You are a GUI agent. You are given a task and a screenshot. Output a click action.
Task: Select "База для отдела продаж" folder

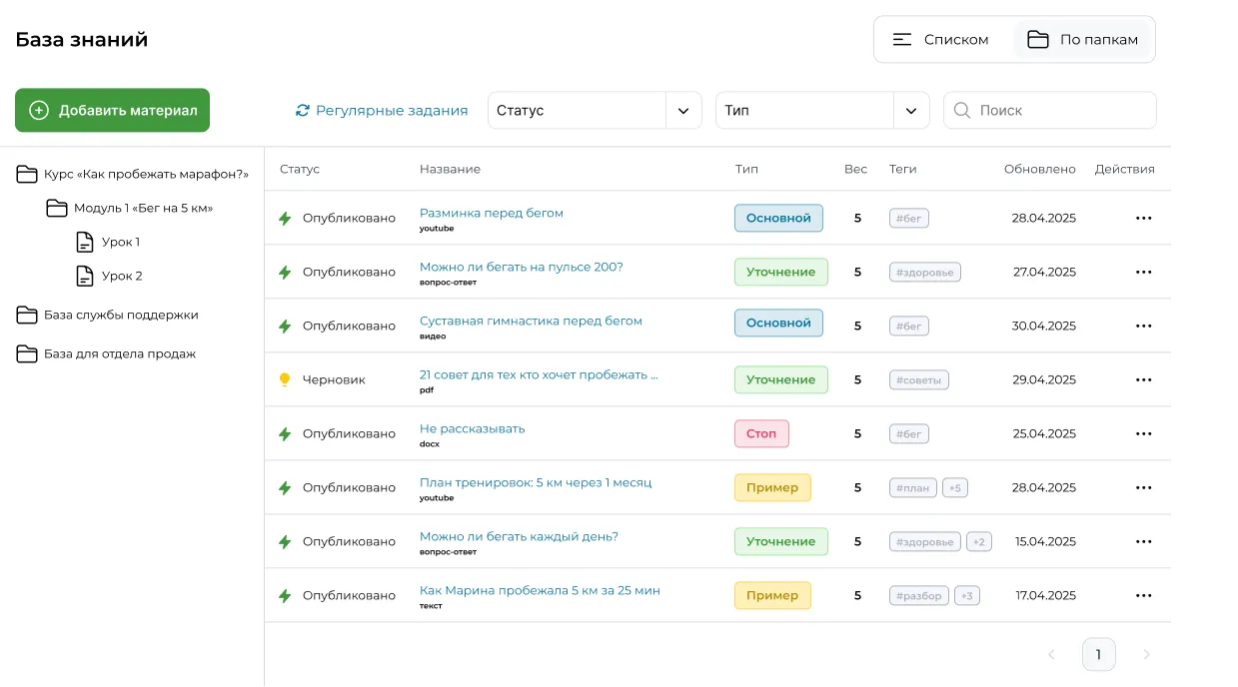click(119, 353)
